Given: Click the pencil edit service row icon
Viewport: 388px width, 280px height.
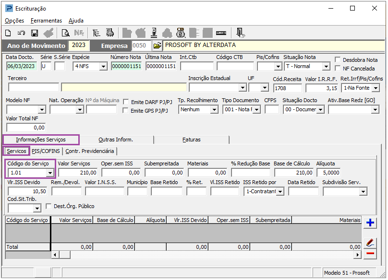Looking at the screenshot, I should (370, 243).
